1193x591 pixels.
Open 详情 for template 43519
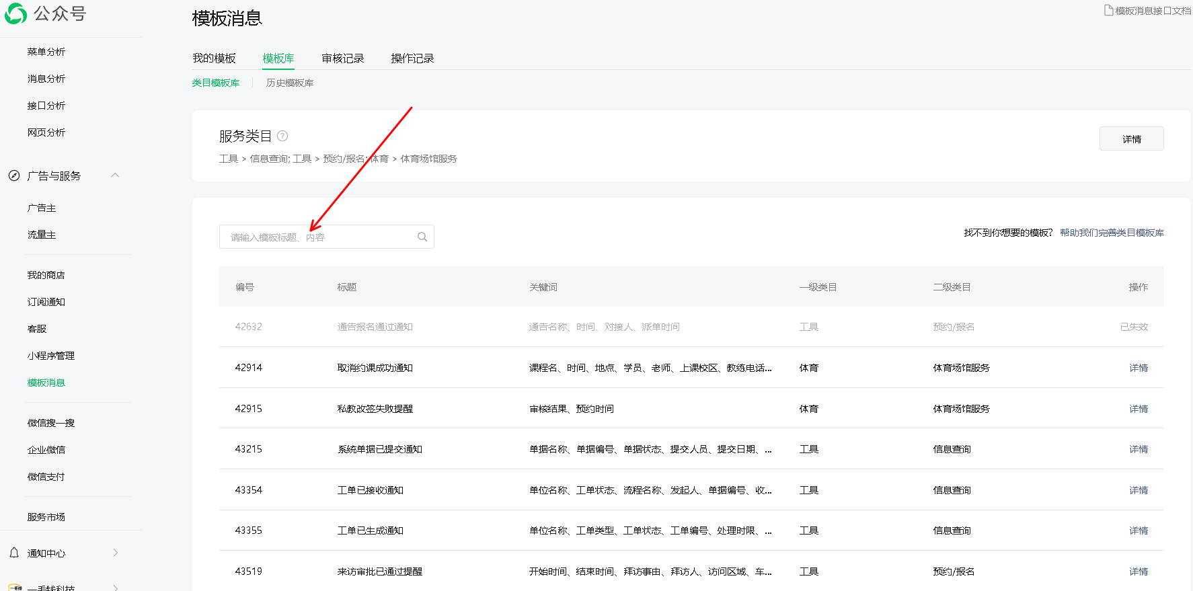tap(1139, 572)
